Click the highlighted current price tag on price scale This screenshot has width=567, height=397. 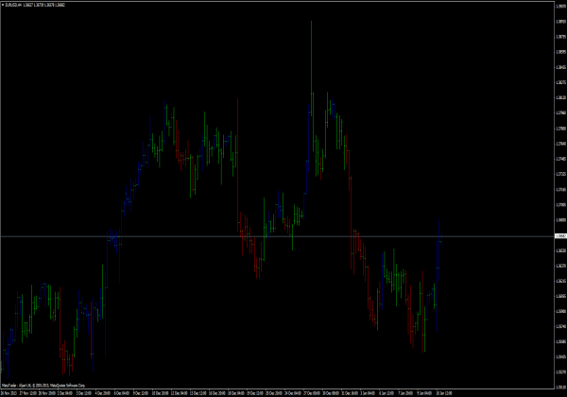(x=559, y=235)
